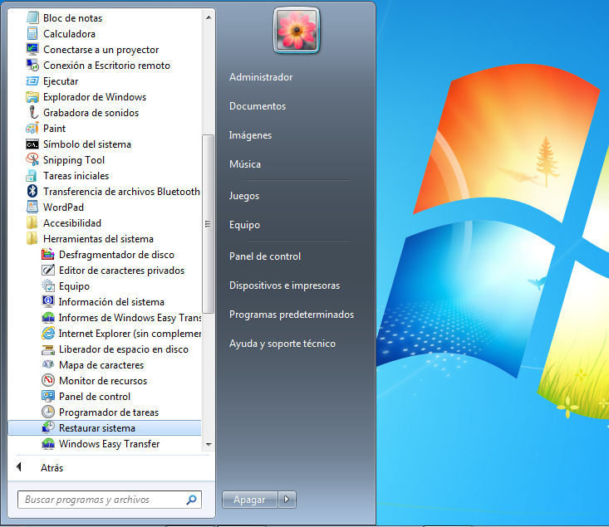Screen dimensions: 609x527
Task: Go back with the Atrás arrow
Action: 19,467
